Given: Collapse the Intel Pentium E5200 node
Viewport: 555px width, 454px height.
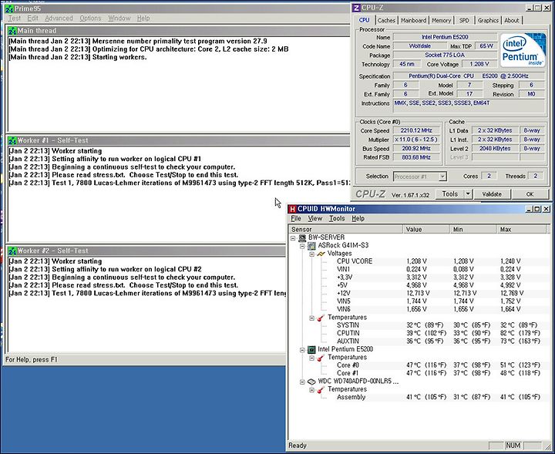Looking at the screenshot, I should (x=302, y=350).
